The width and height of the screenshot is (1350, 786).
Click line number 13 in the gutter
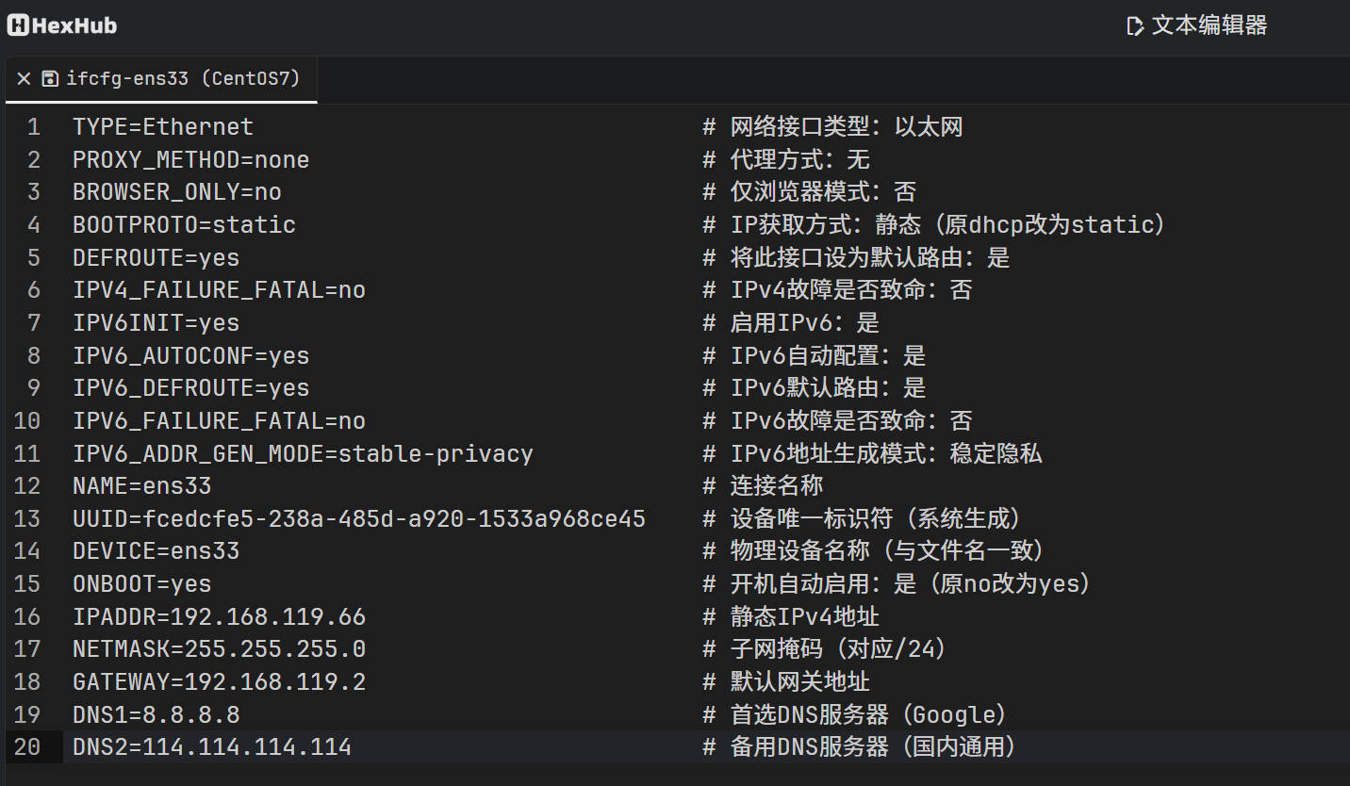coord(27,519)
